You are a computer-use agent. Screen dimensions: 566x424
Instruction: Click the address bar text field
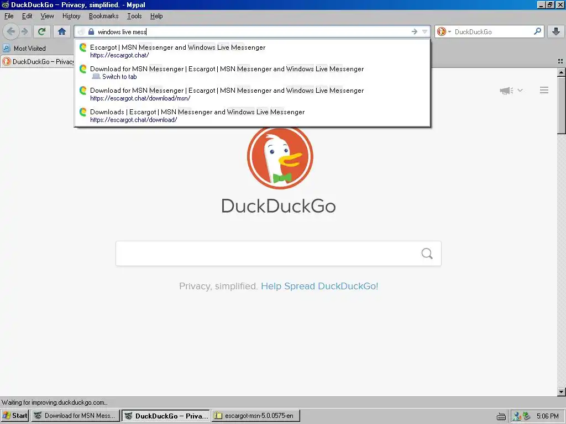pyautogui.click(x=253, y=31)
